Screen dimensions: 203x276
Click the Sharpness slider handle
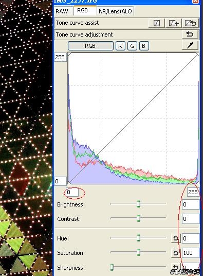coord(112,267)
